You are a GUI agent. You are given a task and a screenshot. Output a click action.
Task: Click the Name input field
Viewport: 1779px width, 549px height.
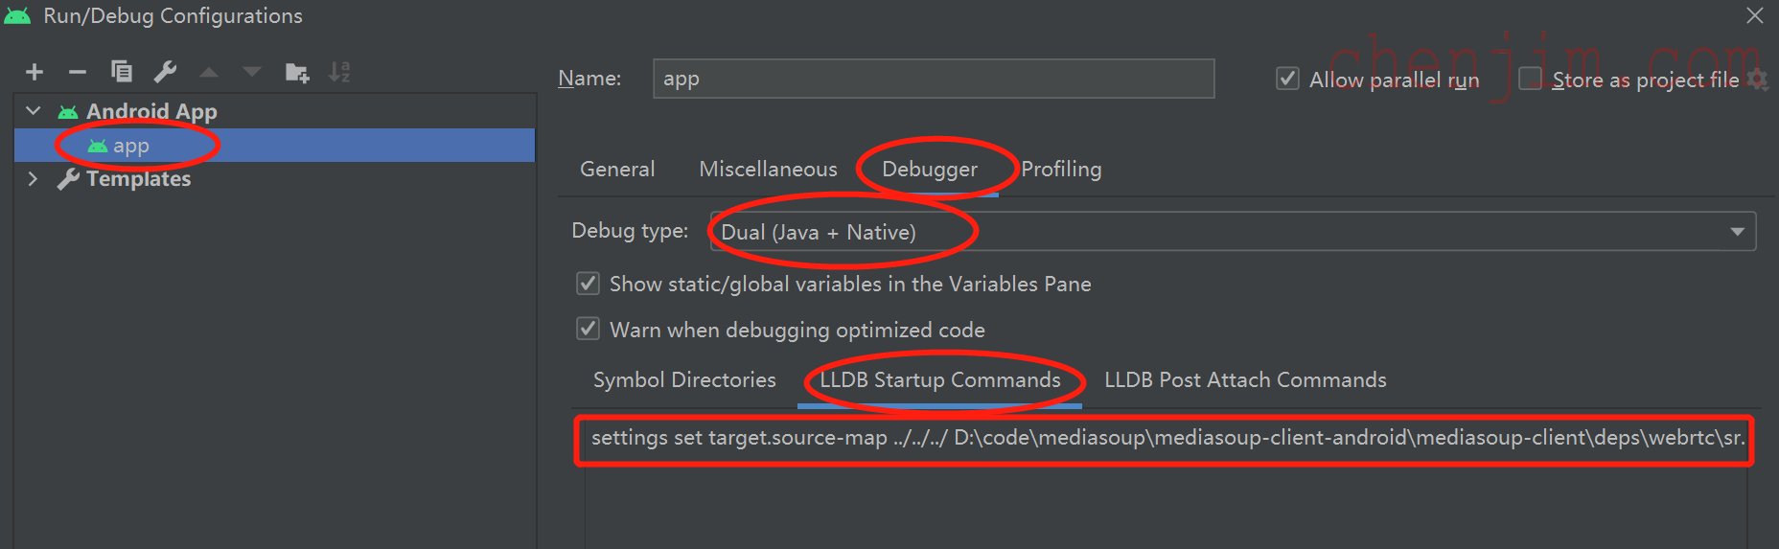[934, 79]
